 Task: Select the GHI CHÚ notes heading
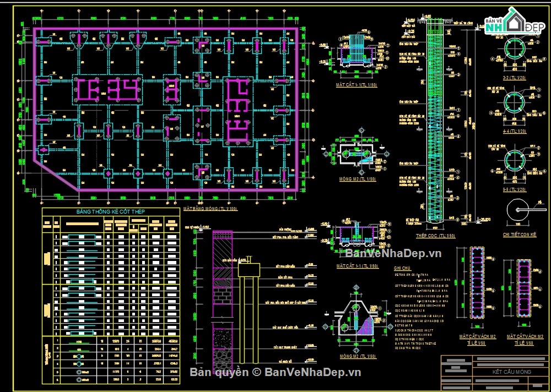[402, 268]
